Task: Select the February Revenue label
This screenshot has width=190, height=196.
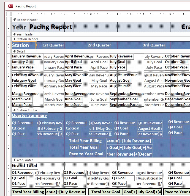Action: (28, 75)
